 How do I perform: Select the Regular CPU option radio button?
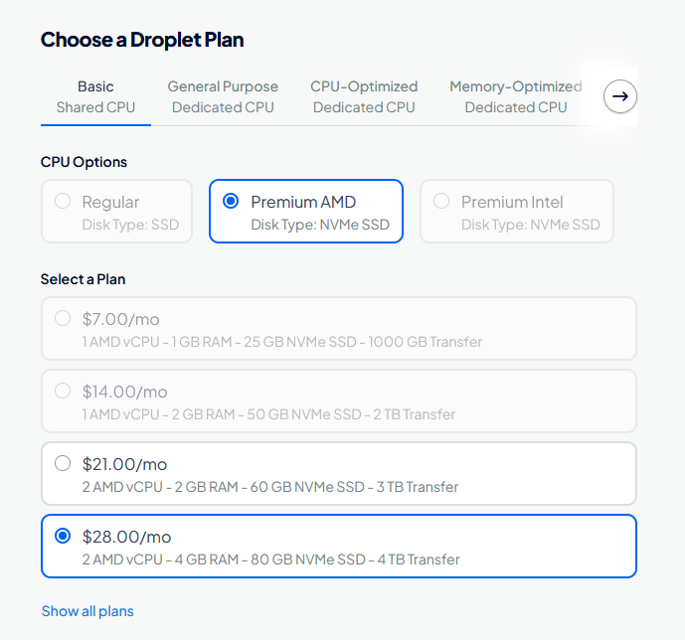click(x=63, y=202)
